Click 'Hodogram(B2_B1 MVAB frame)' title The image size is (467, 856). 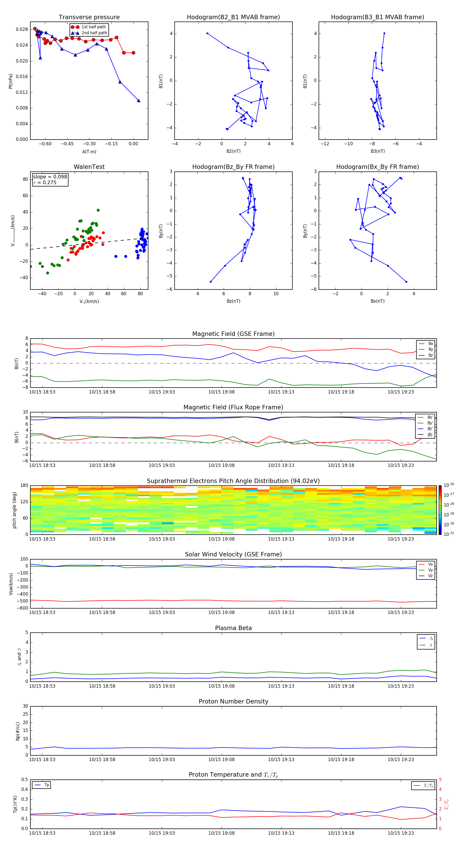(x=233, y=17)
